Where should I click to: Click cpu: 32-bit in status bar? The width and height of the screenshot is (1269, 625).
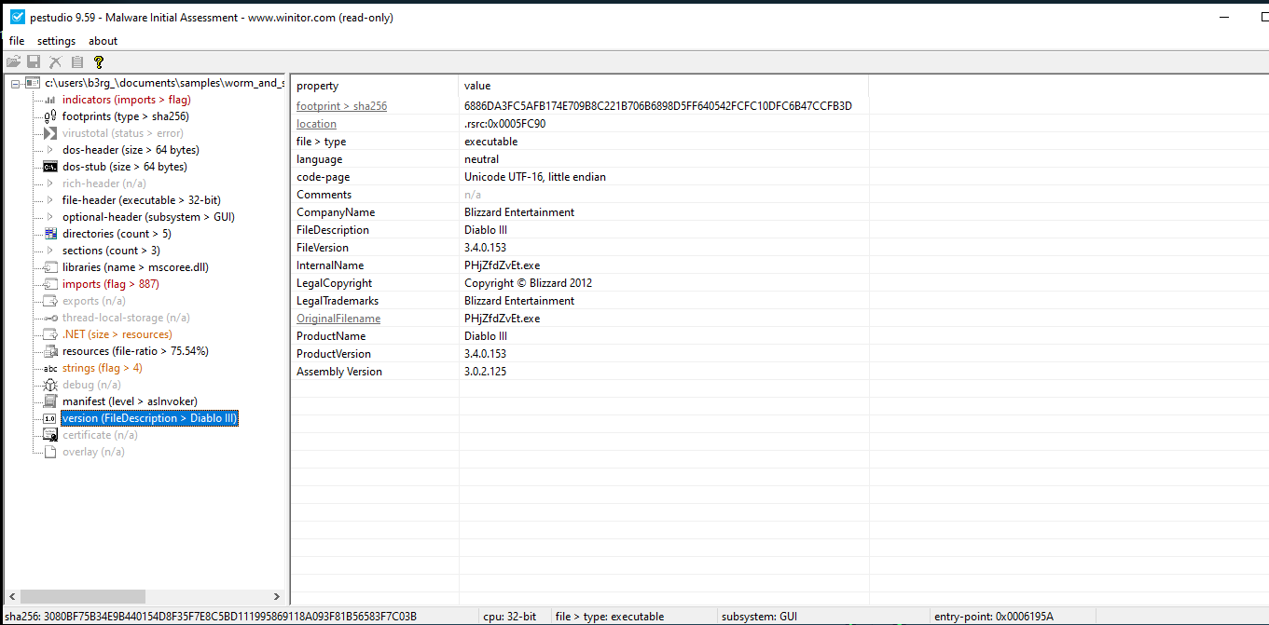pos(510,617)
